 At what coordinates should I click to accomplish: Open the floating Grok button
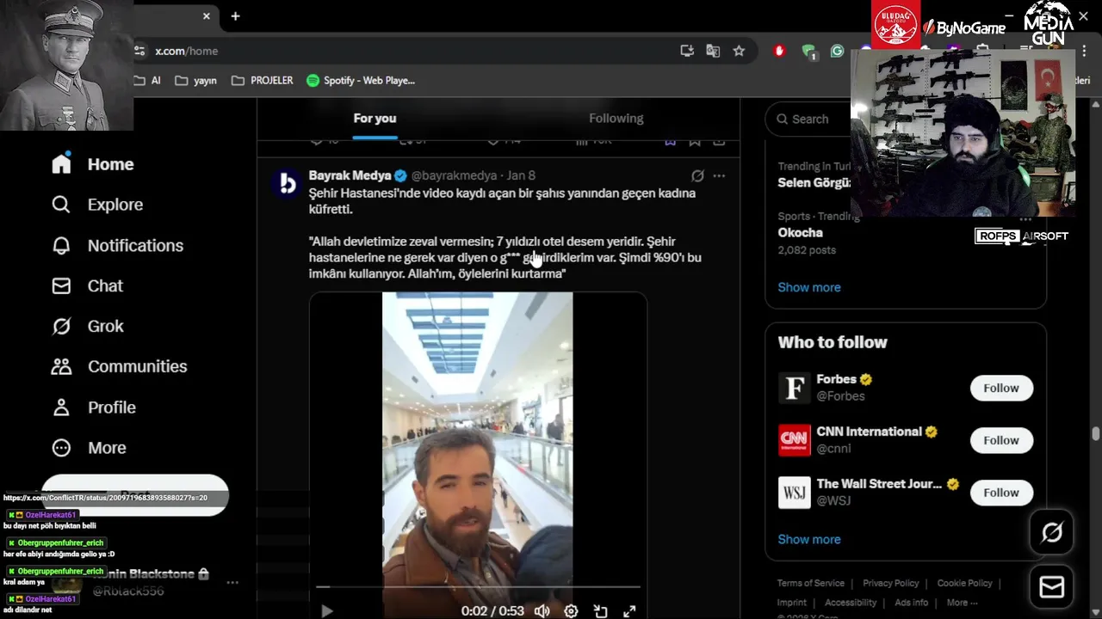pos(1052,533)
